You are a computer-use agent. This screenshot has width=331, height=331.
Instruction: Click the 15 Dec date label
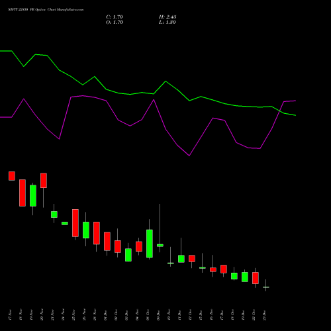(x=201, y=315)
